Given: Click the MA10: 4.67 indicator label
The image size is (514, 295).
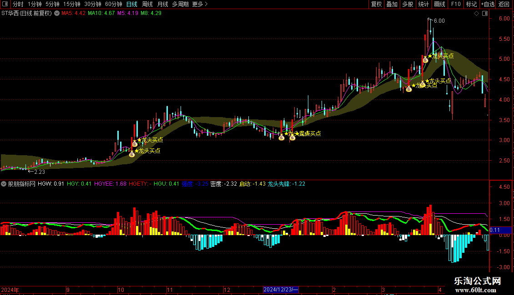Looking at the screenshot, I should 101,14.
